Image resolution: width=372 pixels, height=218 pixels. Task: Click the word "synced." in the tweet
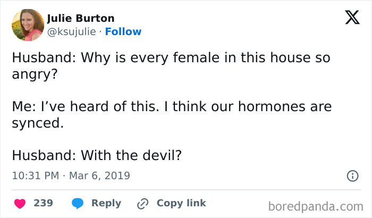click(x=37, y=123)
